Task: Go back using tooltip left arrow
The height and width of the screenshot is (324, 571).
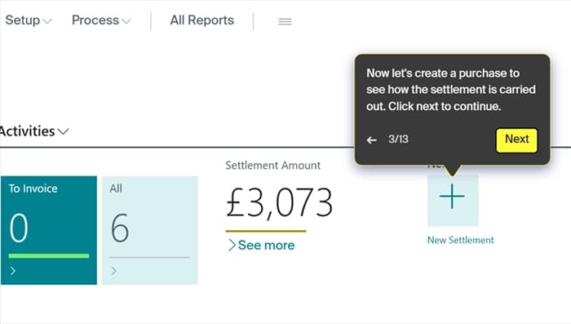Action: [x=372, y=140]
